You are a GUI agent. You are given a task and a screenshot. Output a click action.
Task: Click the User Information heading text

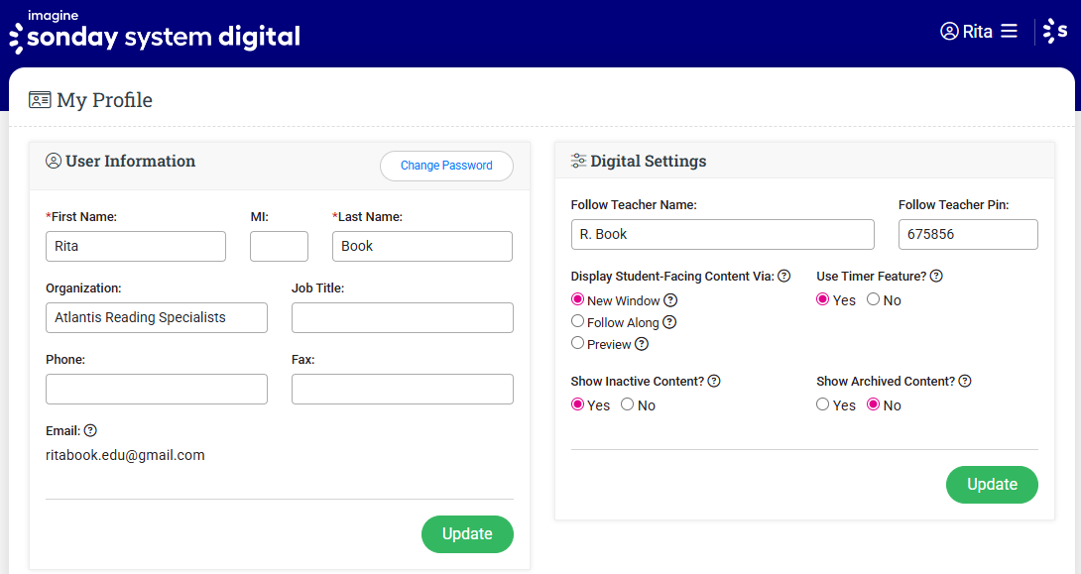130,161
